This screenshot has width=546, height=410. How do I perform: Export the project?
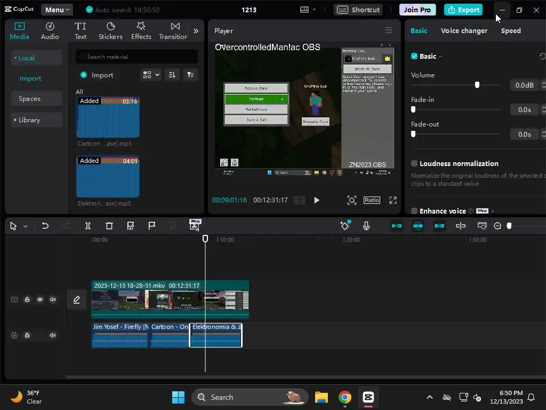pos(463,10)
